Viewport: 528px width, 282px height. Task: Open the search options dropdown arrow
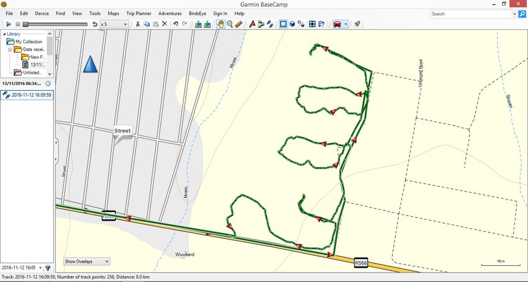514,14
